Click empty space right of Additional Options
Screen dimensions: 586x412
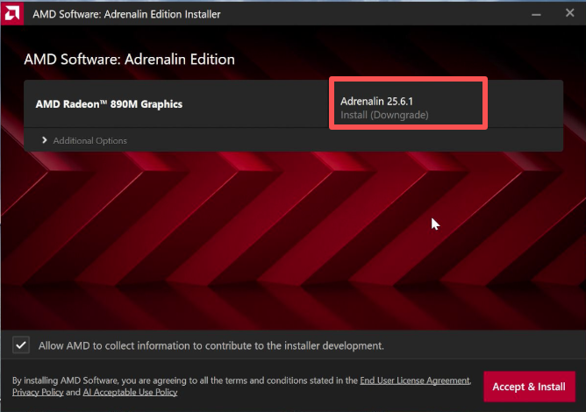click(x=351, y=140)
